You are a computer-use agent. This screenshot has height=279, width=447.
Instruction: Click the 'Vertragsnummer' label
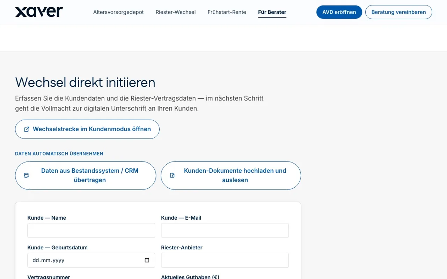pyautogui.click(x=49, y=277)
